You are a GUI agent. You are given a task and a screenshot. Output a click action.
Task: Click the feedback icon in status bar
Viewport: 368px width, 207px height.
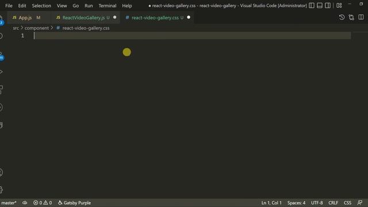click(359, 203)
